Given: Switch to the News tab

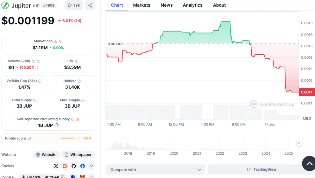Looking at the screenshot, I should [x=167, y=5].
